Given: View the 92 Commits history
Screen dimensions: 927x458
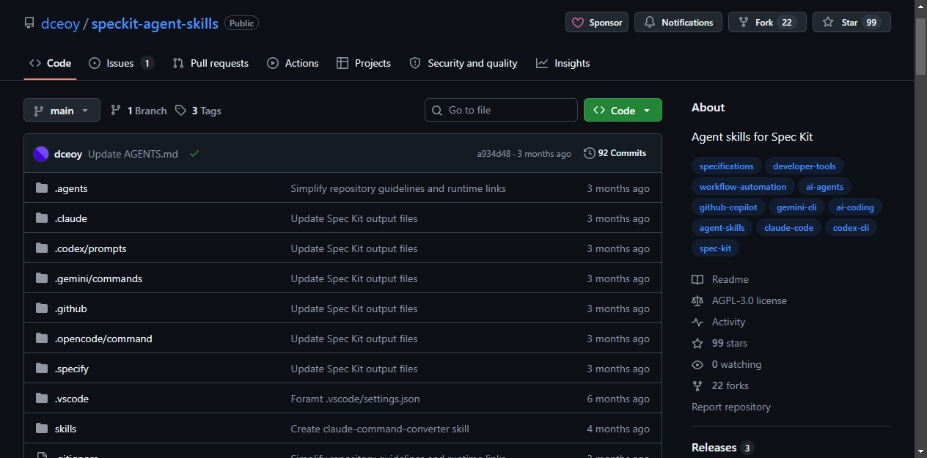Looking at the screenshot, I should point(615,153).
